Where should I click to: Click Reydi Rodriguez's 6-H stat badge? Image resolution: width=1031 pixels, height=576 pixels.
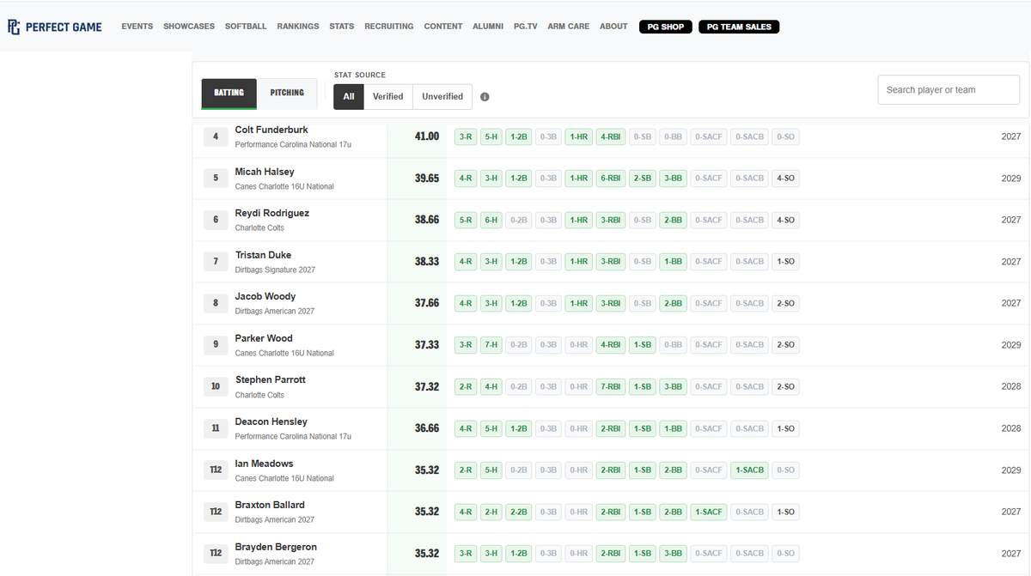pyautogui.click(x=491, y=220)
